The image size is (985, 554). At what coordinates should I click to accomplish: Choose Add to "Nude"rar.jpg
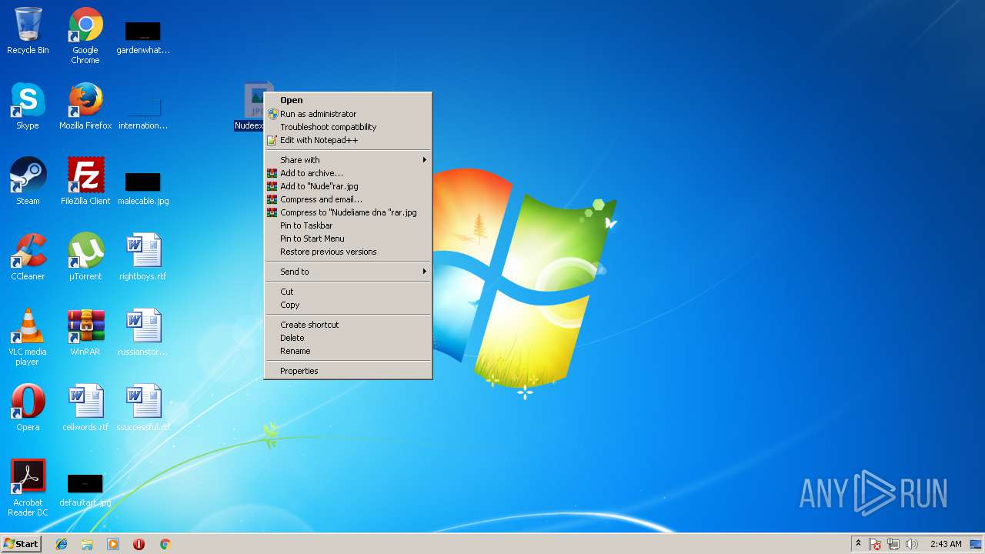348,186
